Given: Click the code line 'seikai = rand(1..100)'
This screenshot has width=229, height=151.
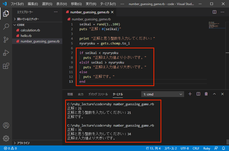Looking at the screenshot, I should [x=100, y=24].
